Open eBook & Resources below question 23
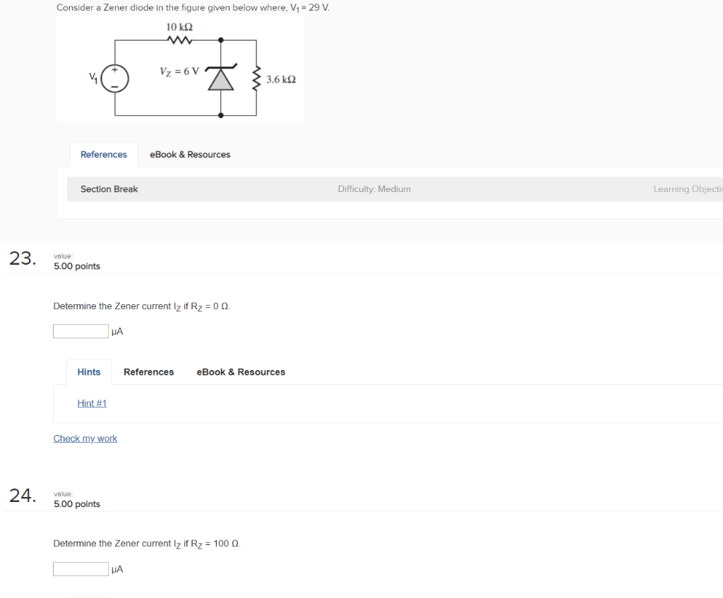 coord(240,371)
